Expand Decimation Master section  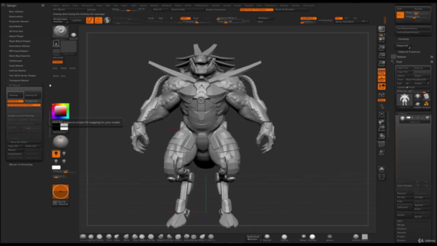[x=19, y=46]
